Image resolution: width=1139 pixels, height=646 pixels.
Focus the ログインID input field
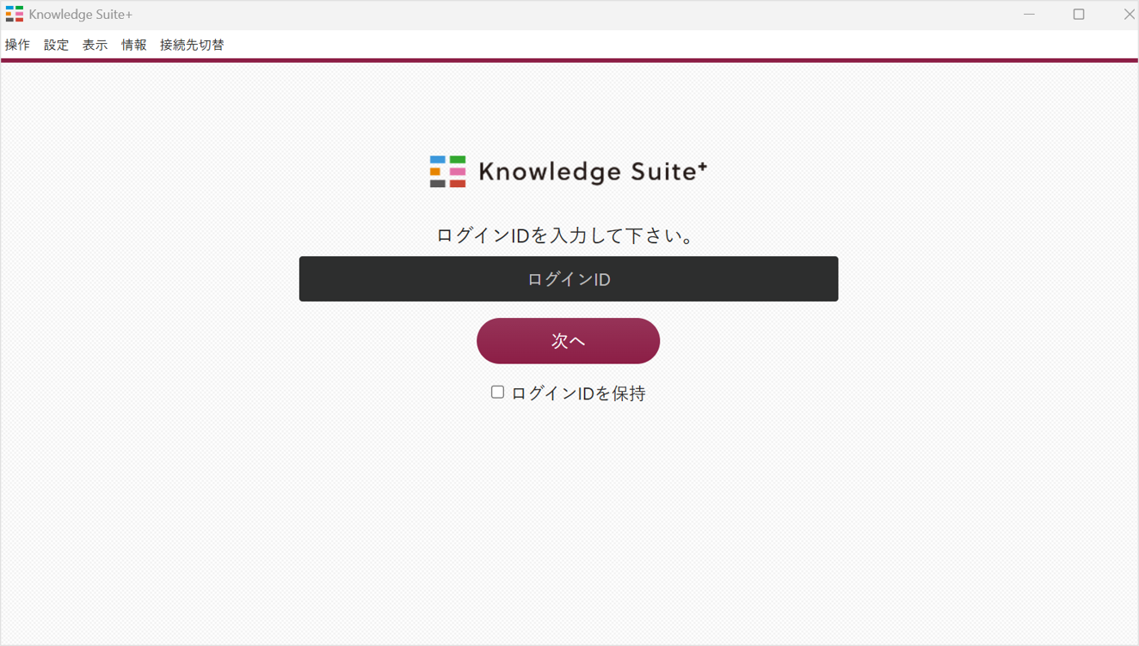pyautogui.click(x=569, y=278)
